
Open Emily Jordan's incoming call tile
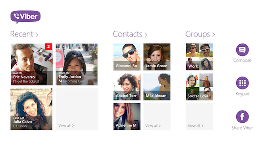pyautogui.click(x=76, y=64)
